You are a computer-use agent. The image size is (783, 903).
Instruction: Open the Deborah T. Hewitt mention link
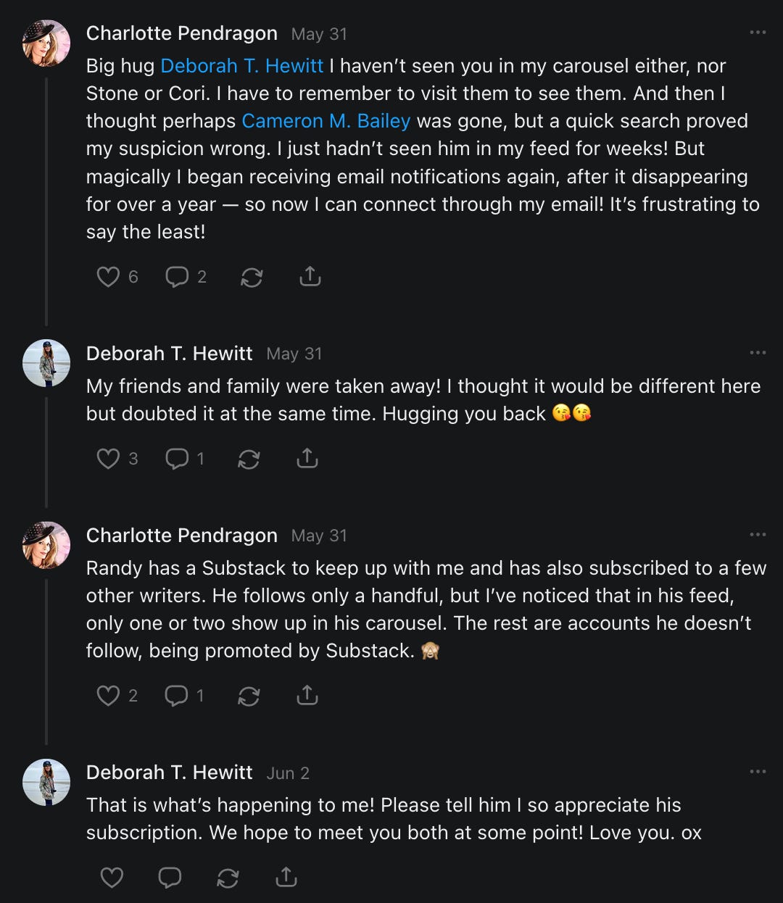[241, 66]
